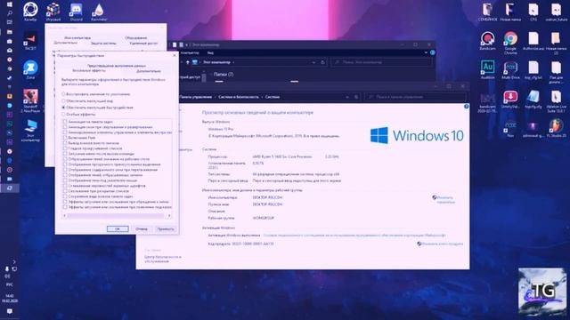The width and height of the screenshot is (570, 320).
Task: Confirm with the OK button
Action: tap(118, 229)
